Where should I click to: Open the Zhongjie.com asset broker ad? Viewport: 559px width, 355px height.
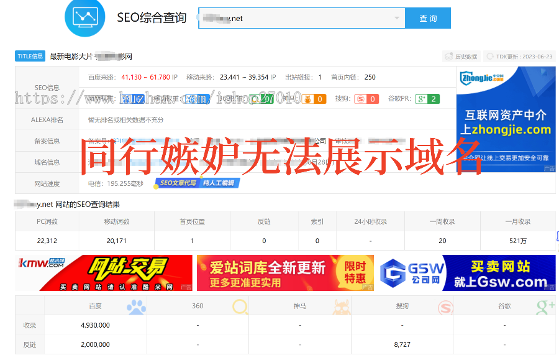(506, 119)
